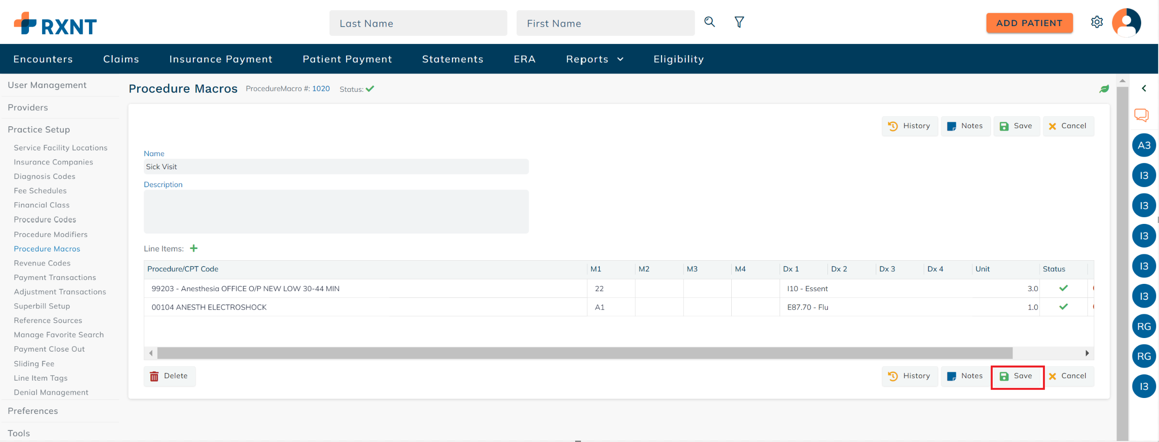Click the top Notes button
Viewport: 1159px width, 442px height.
tap(965, 126)
